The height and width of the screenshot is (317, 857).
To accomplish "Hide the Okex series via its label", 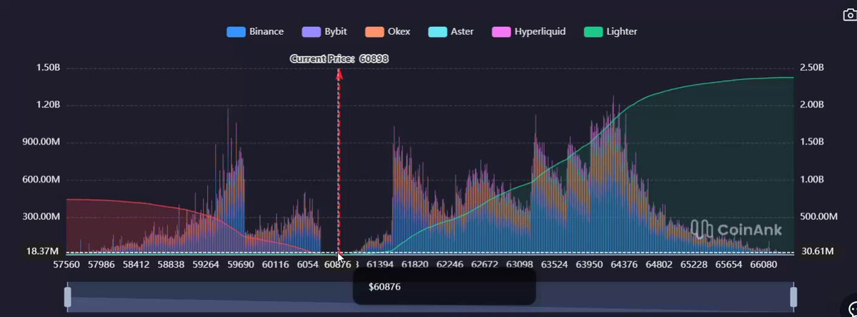I will point(399,31).
